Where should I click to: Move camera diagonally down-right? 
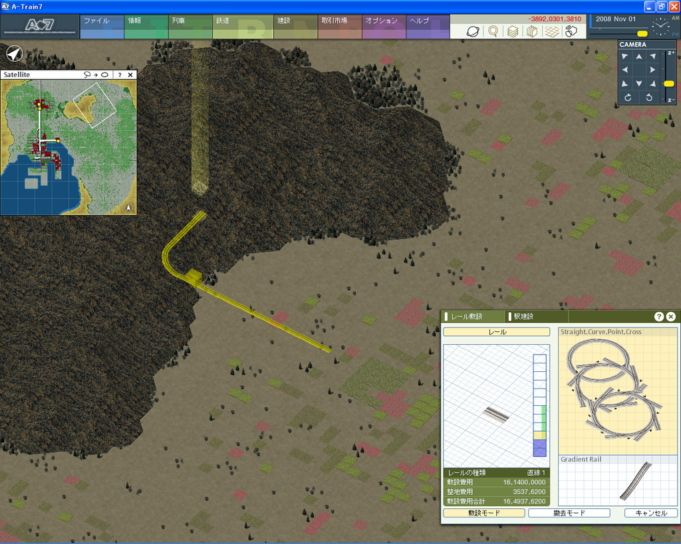pos(653,83)
